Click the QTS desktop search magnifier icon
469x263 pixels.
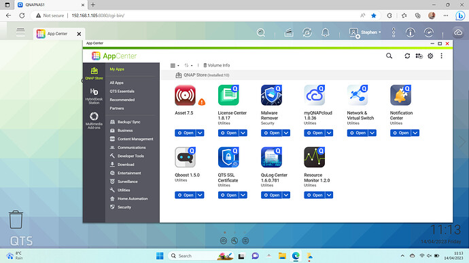coord(261,33)
